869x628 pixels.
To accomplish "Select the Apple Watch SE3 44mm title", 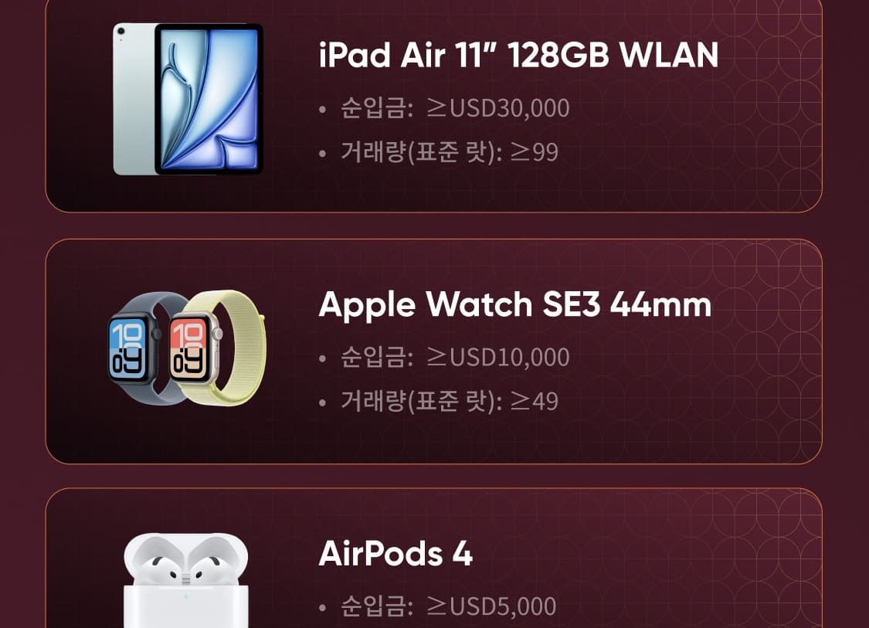I will [515, 305].
